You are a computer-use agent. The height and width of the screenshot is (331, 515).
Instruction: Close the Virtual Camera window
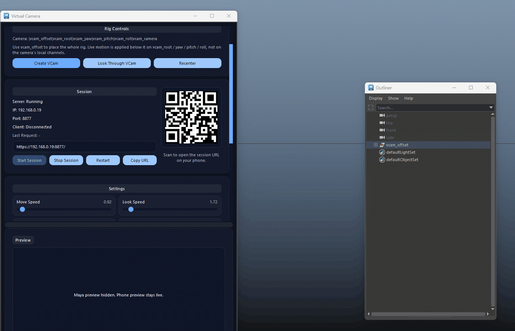pos(229,16)
